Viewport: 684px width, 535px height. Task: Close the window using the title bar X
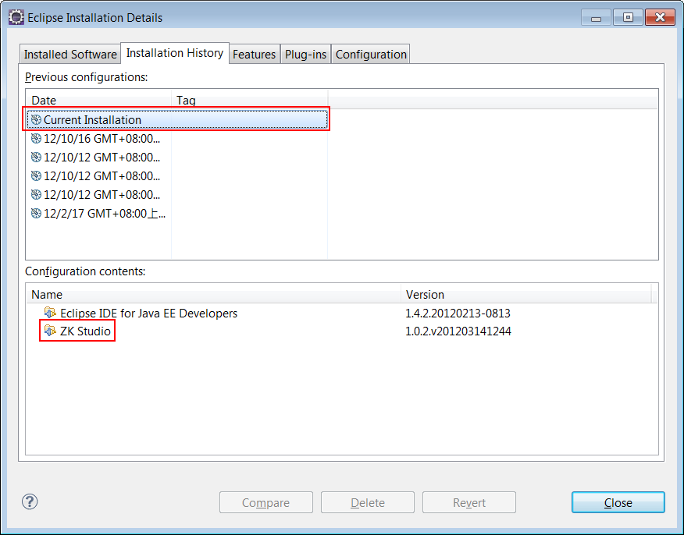click(660, 17)
